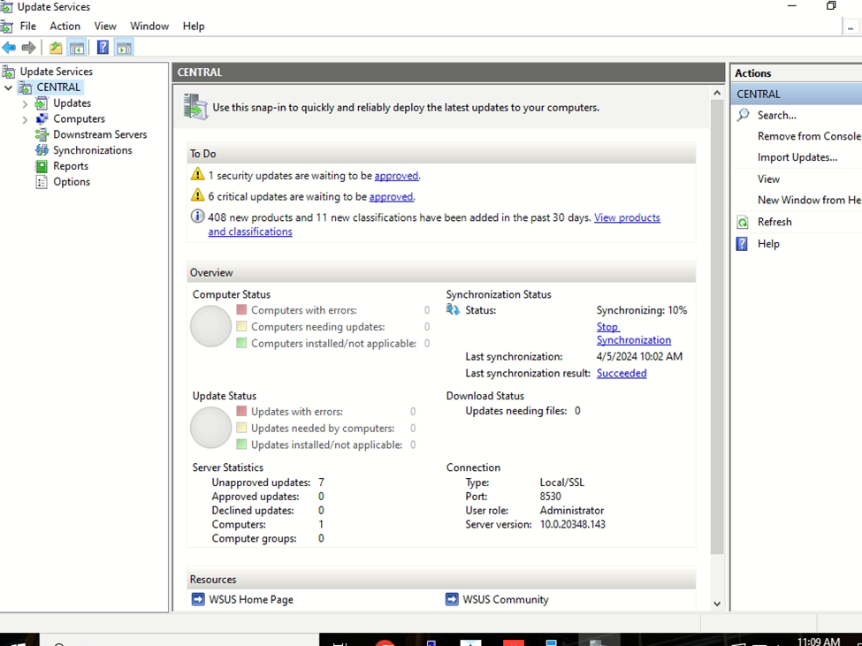Select Downstream Servers in the console tree
The width and height of the screenshot is (862, 646).
point(100,134)
